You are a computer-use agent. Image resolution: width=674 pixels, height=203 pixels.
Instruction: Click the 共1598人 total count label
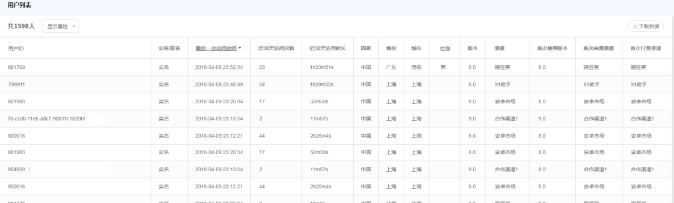[22, 27]
